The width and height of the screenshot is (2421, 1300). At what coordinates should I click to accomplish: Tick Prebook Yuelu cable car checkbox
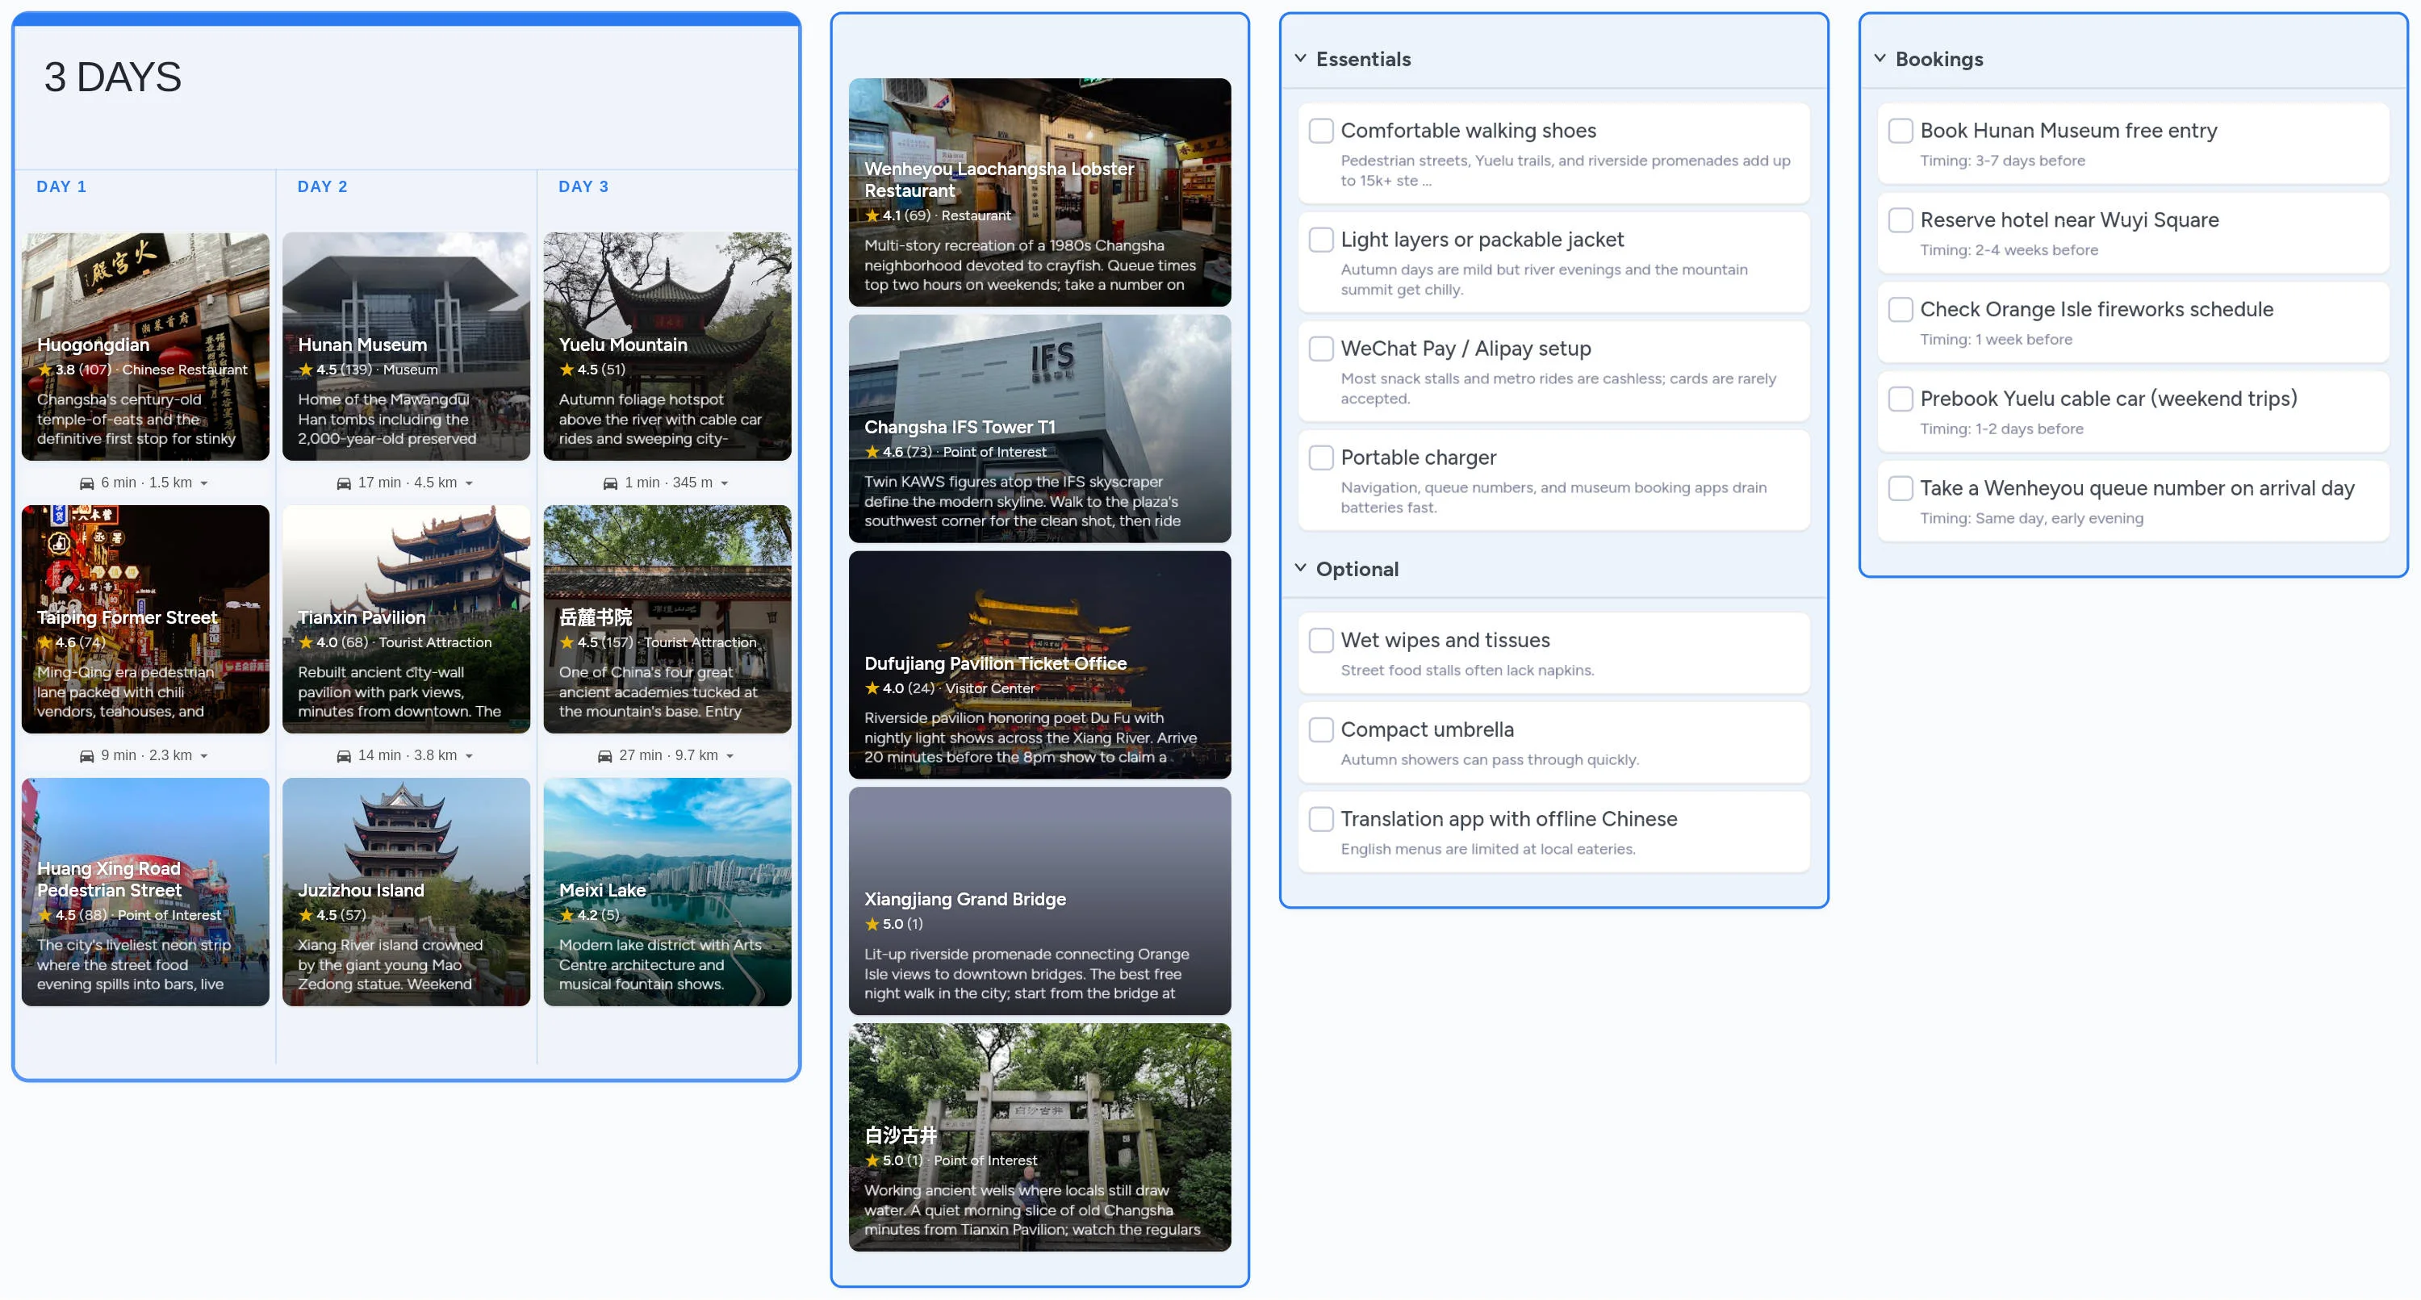coord(1900,399)
